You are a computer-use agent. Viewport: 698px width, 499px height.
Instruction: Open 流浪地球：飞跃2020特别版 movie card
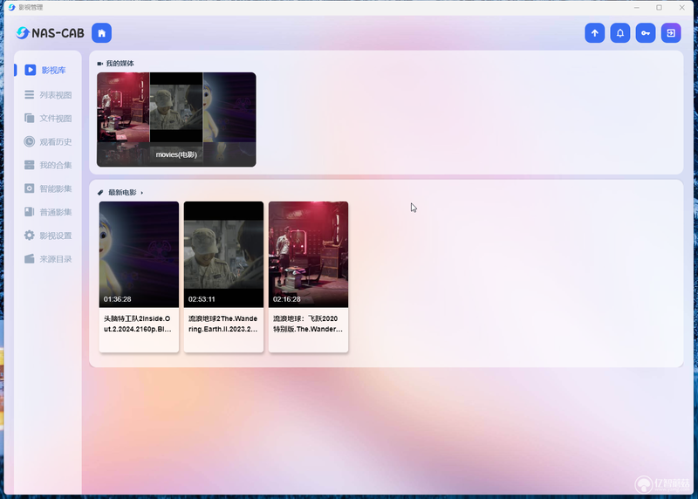pos(309,277)
